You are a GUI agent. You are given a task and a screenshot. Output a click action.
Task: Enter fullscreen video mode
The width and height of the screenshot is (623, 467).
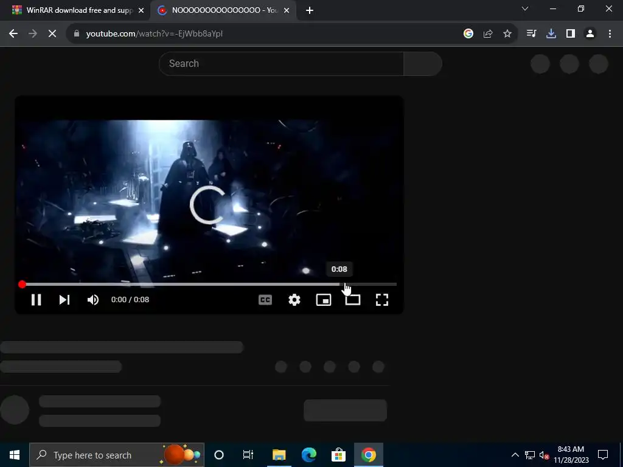(x=382, y=300)
